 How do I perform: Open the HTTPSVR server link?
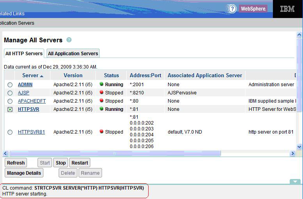coord(29,109)
